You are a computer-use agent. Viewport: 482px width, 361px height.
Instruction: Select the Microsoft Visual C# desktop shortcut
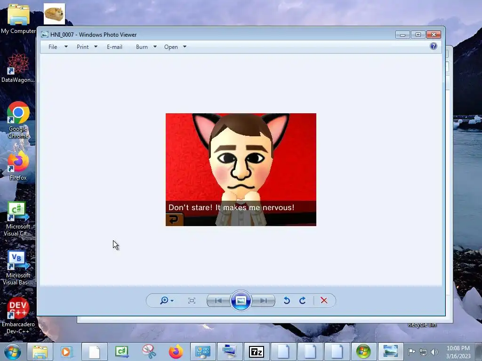click(18, 219)
